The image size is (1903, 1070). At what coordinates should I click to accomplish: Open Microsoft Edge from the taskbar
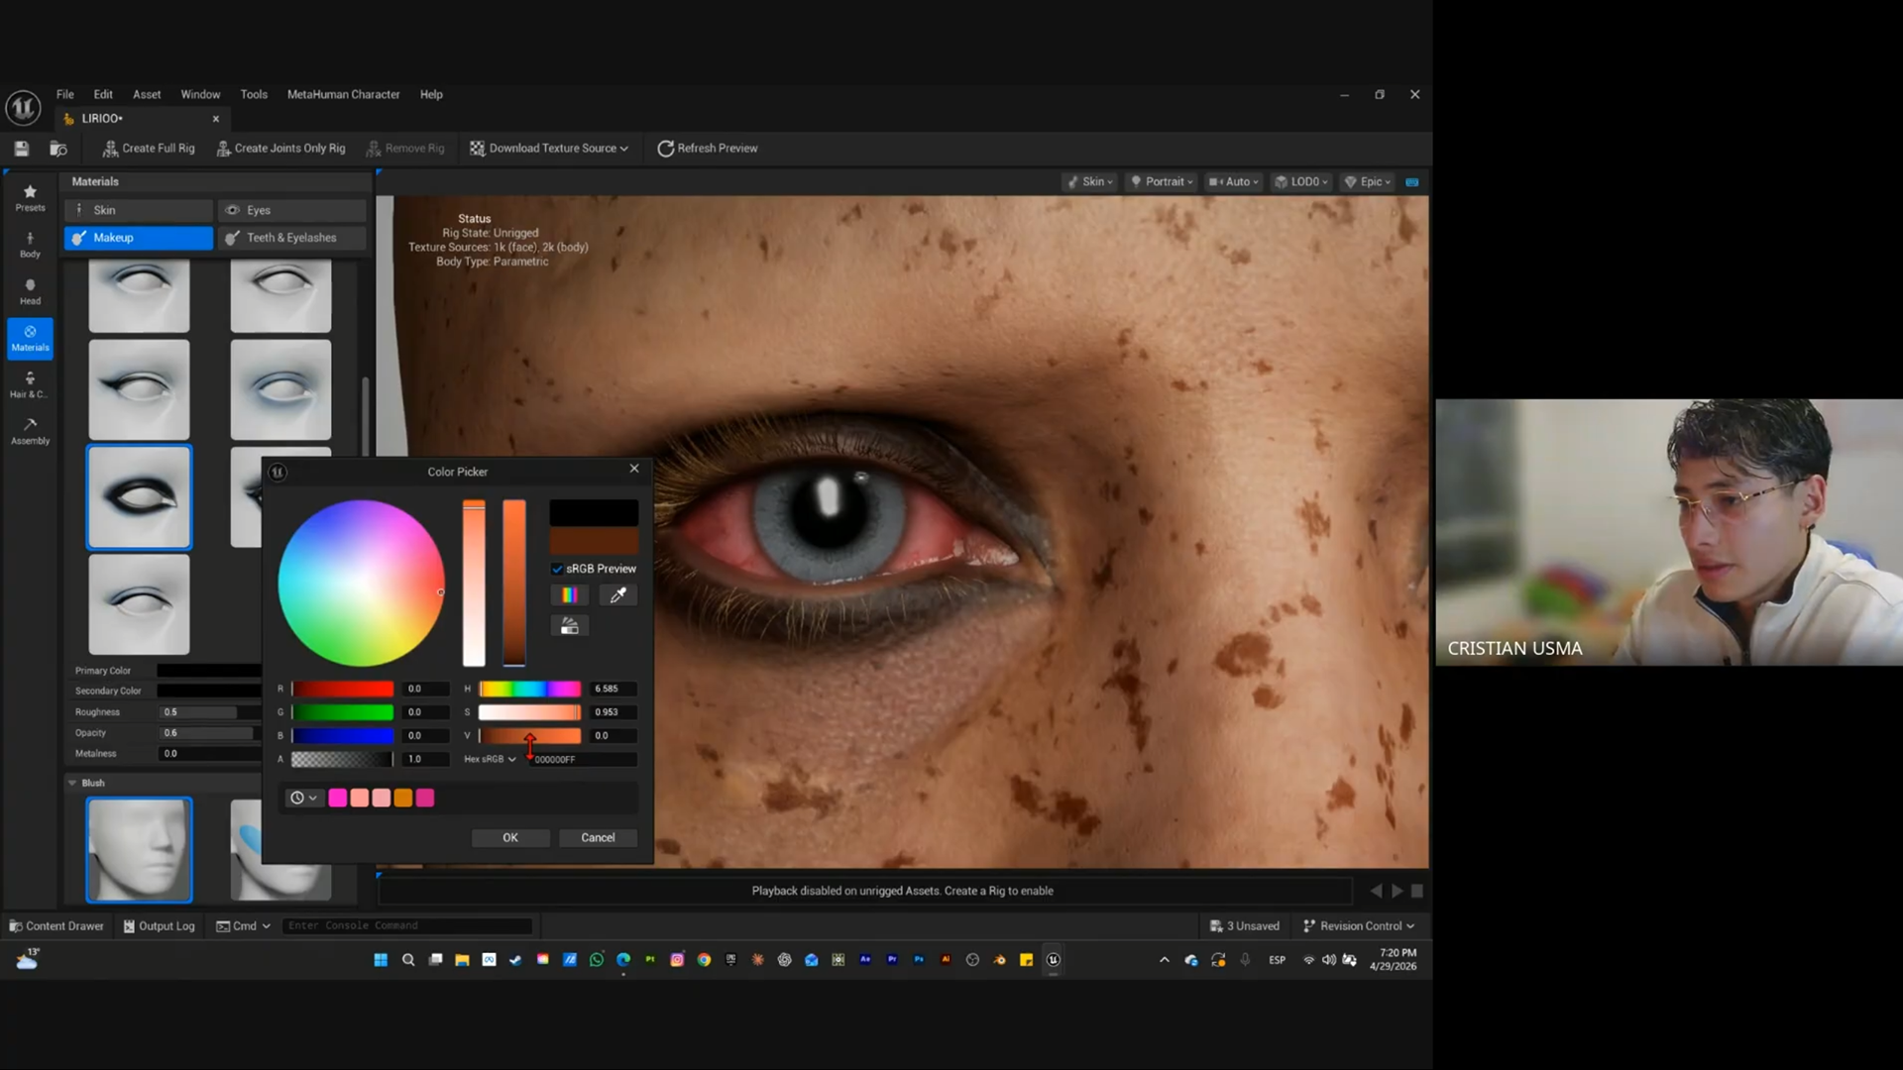[x=623, y=959]
